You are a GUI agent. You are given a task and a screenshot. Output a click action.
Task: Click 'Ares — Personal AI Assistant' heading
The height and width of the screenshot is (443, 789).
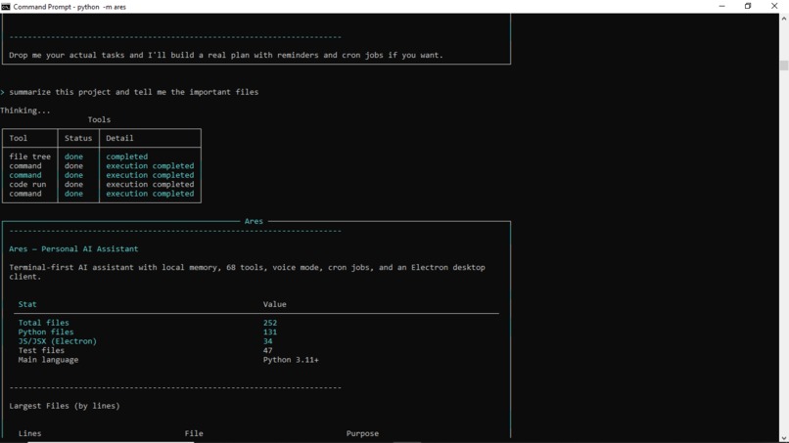tap(73, 249)
